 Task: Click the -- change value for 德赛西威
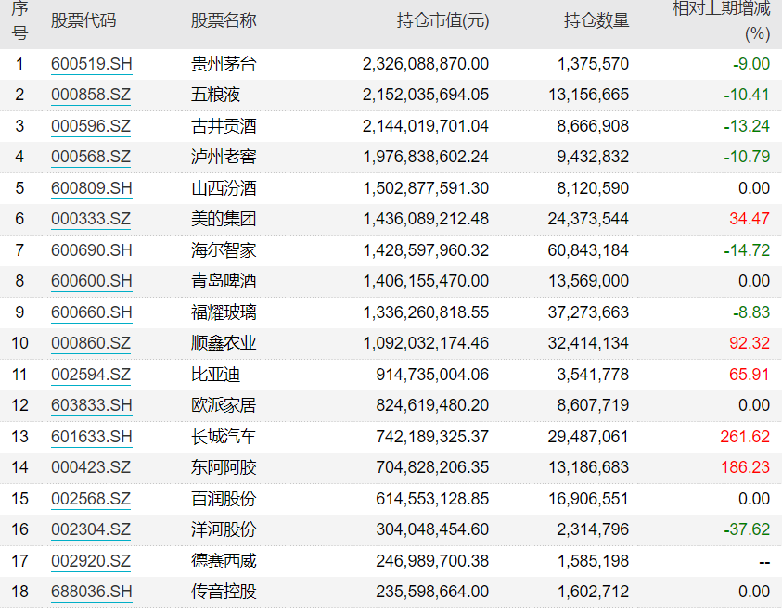(x=764, y=562)
